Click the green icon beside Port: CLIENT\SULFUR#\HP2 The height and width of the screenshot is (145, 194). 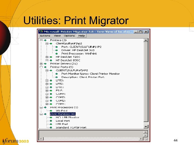click(x=57, y=47)
